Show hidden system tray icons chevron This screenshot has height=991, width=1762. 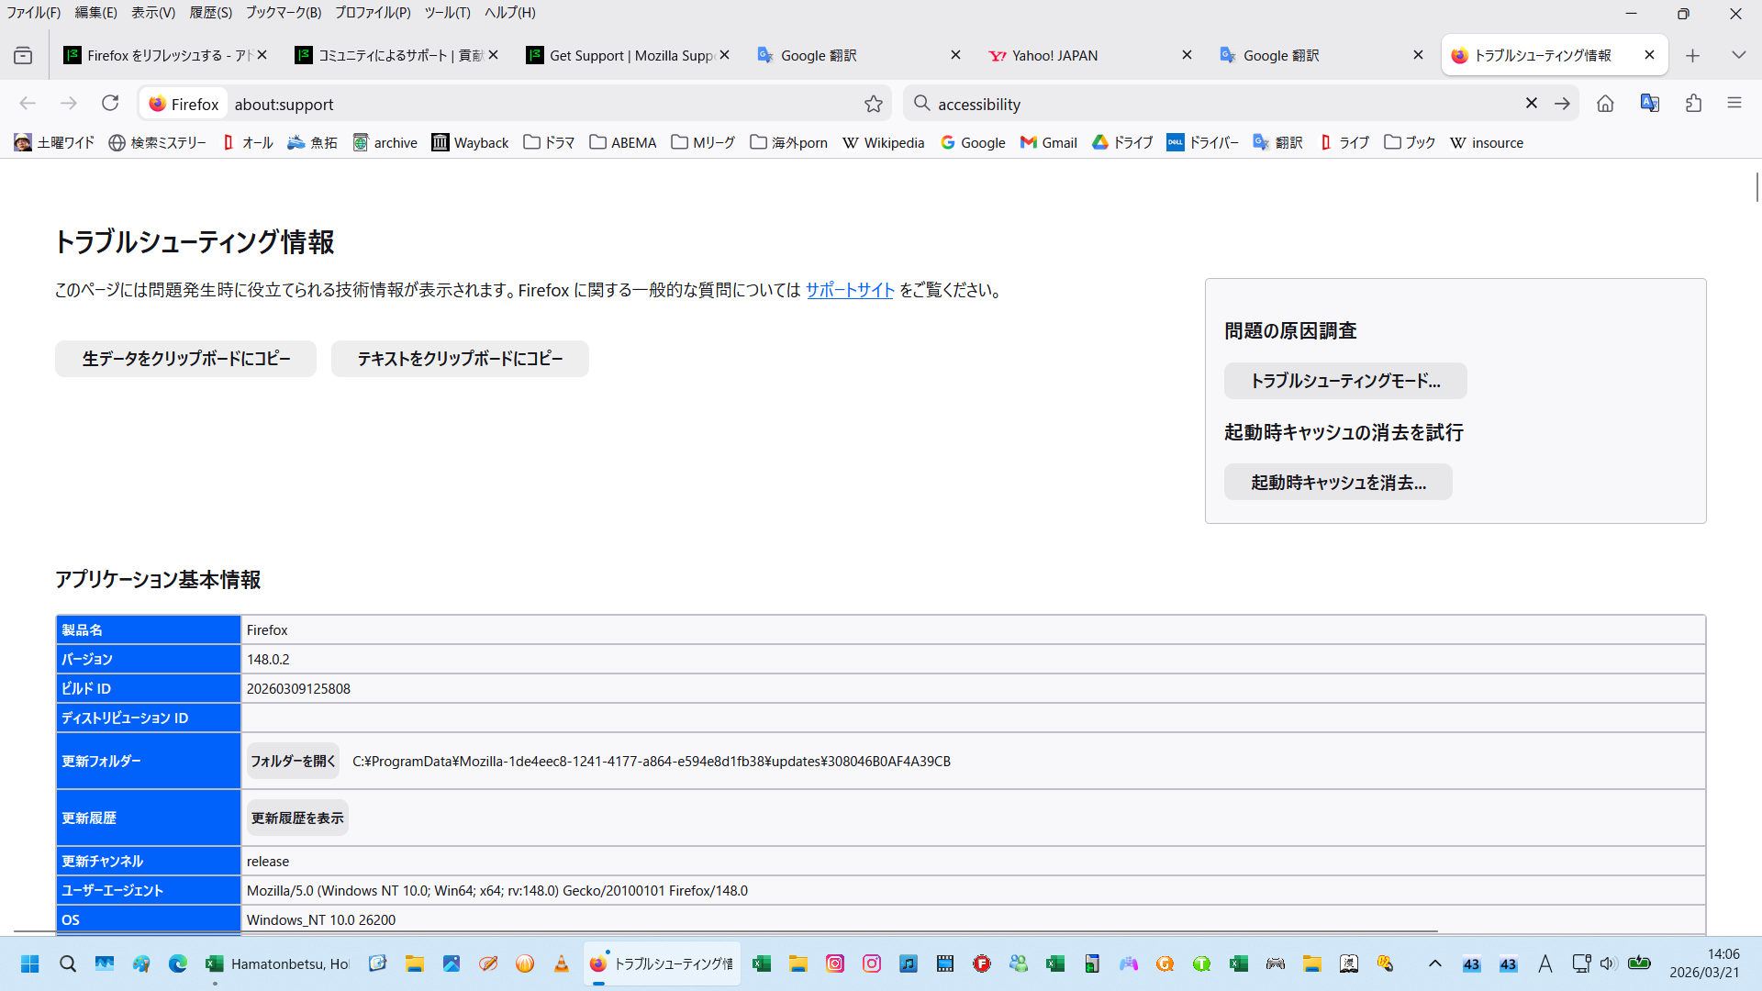click(1434, 963)
